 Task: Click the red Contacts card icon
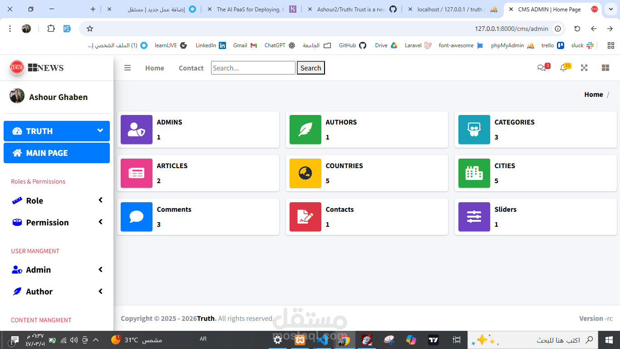click(305, 217)
